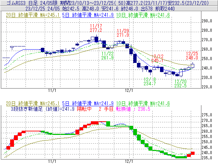
Task: Click the 275.0 axis value
Action: tap(207, 115)
